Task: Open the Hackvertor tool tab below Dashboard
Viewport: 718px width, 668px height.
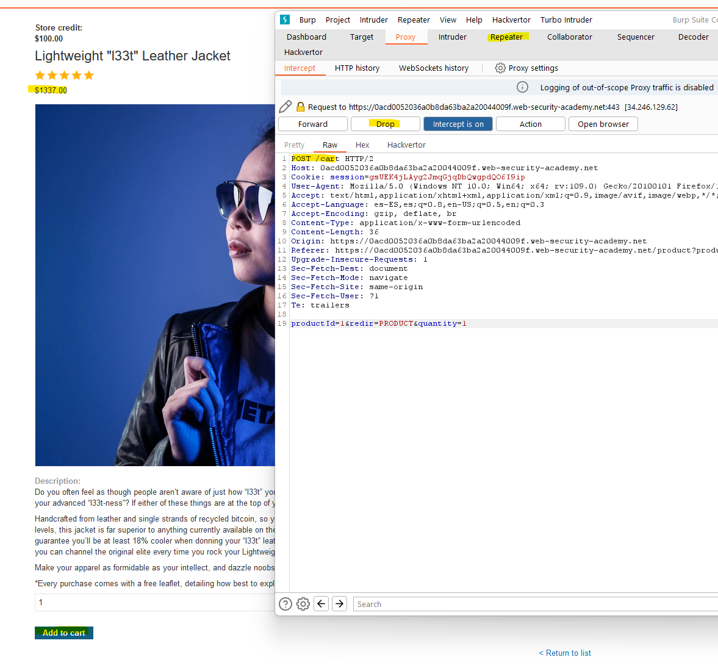Action: coord(303,52)
